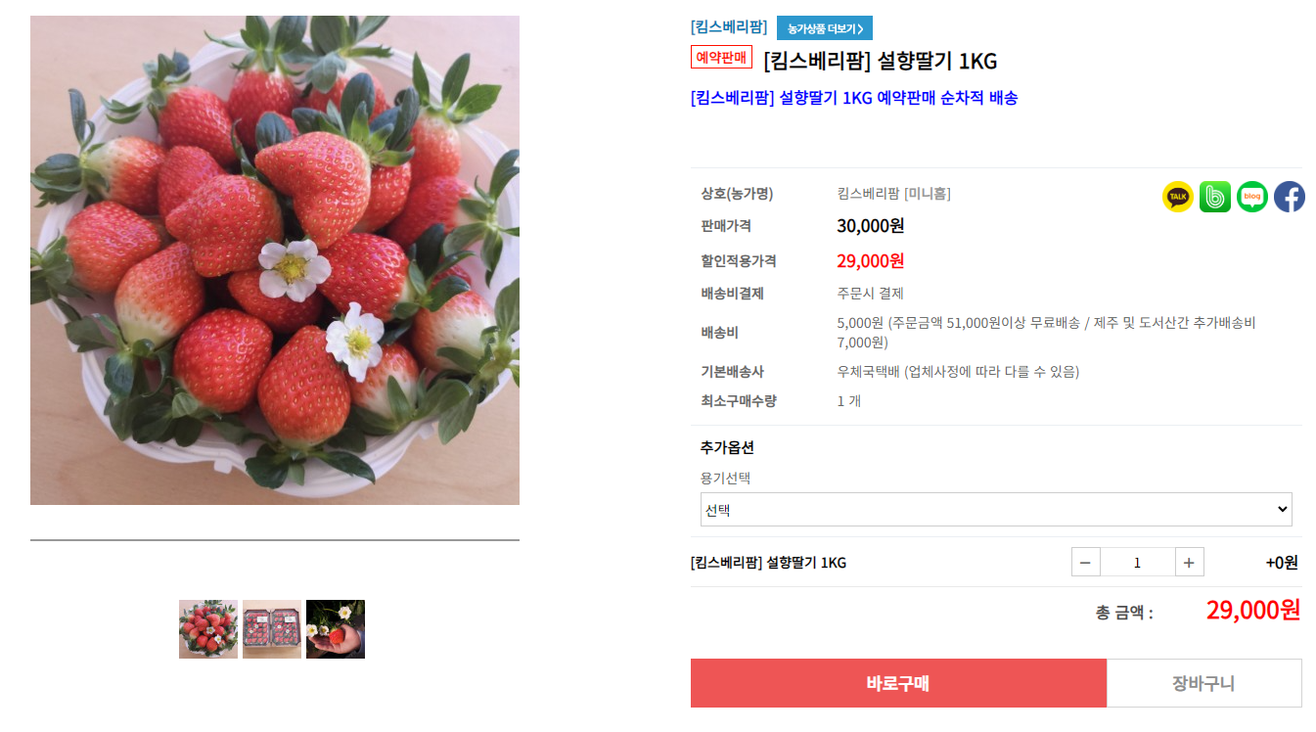Image resolution: width=1316 pixels, height=732 pixels.
Task: Share product on Naver Band icon
Action: [1215, 197]
